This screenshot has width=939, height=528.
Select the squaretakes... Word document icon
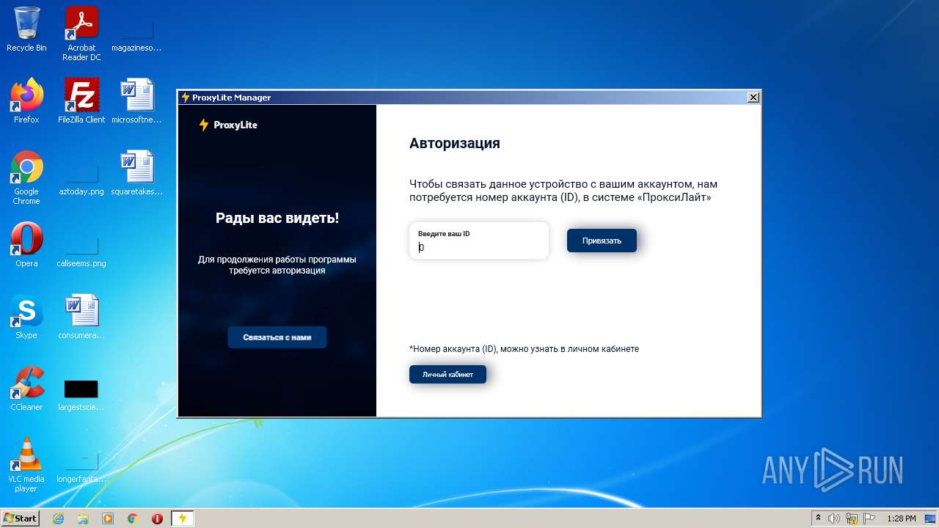136,173
